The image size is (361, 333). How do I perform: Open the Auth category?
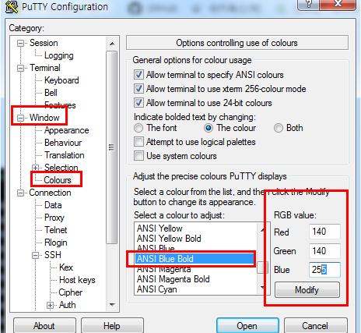point(67,305)
